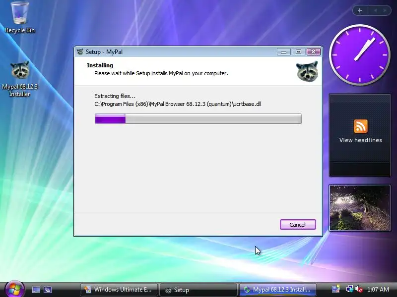Click the installation progress bar
The image size is (397, 297).
(198, 118)
